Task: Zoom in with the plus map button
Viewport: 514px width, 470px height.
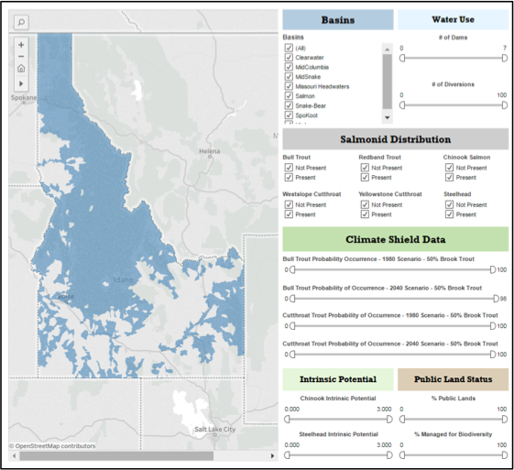Action: click(x=21, y=45)
